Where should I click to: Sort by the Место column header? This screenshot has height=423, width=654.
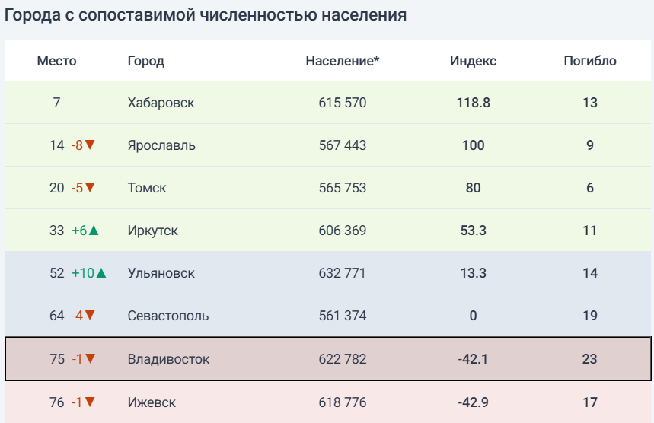click(x=57, y=61)
